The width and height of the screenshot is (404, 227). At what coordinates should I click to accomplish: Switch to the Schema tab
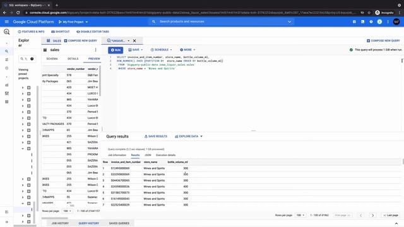point(52,59)
